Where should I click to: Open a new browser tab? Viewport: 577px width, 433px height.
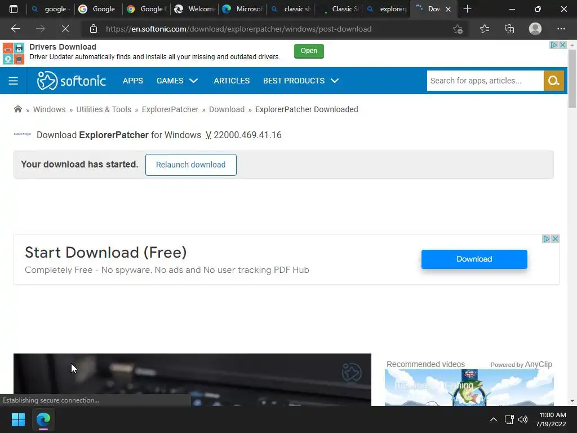point(467,9)
